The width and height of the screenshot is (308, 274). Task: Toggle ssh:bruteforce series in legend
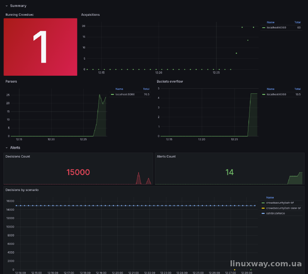coord(275,213)
